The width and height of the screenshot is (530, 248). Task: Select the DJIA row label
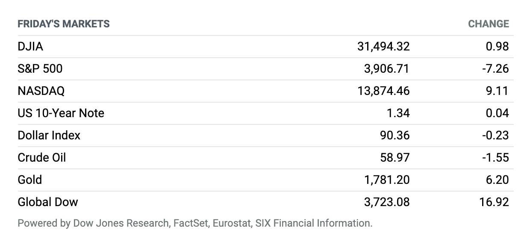coord(30,46)
